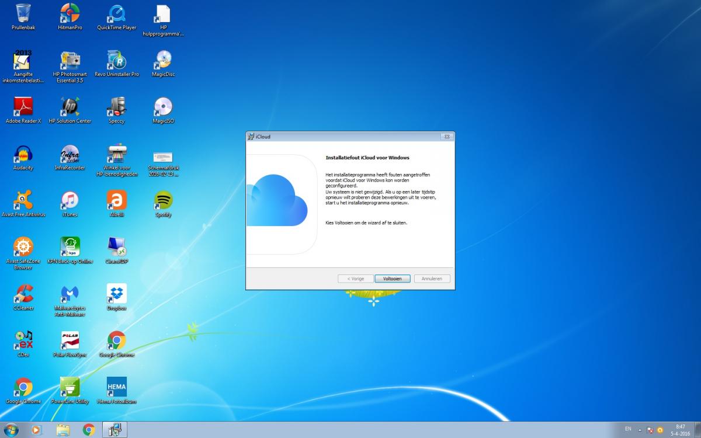This screenshot has width=701, height=438.
Task: Click the 'Installatiefout iCloud voor Windows' heading
Action: tap(367, 158)
